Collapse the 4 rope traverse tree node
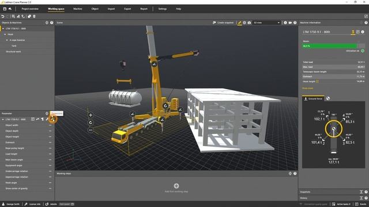Viewport: 369px width, 207px height. coord(7,40)
